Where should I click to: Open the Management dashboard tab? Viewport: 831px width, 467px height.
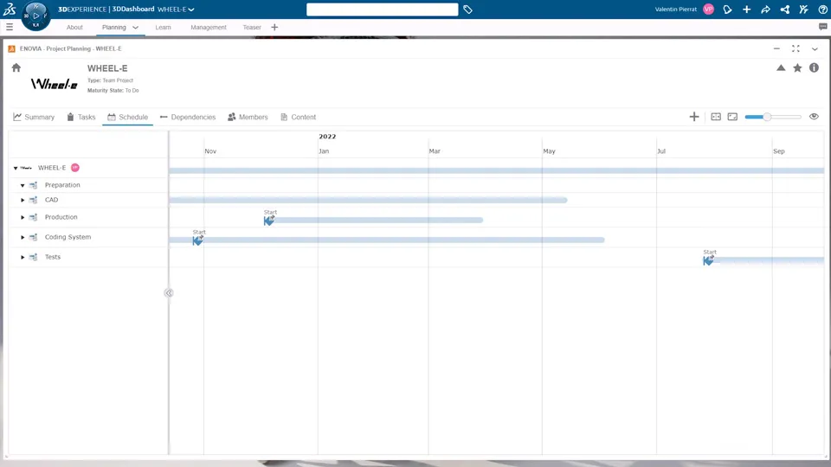coord(209,28)
